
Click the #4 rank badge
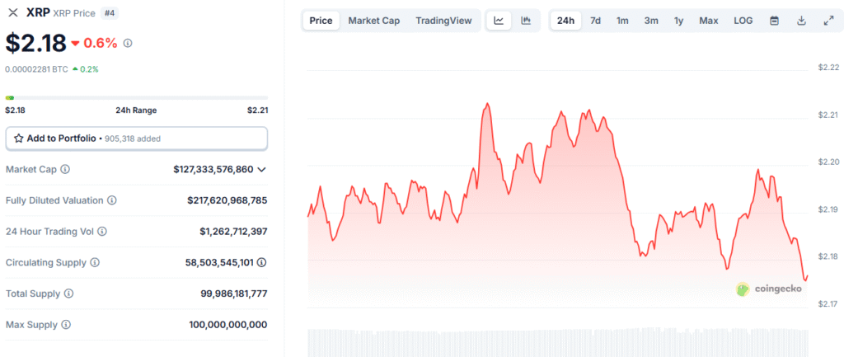(110, 13)
